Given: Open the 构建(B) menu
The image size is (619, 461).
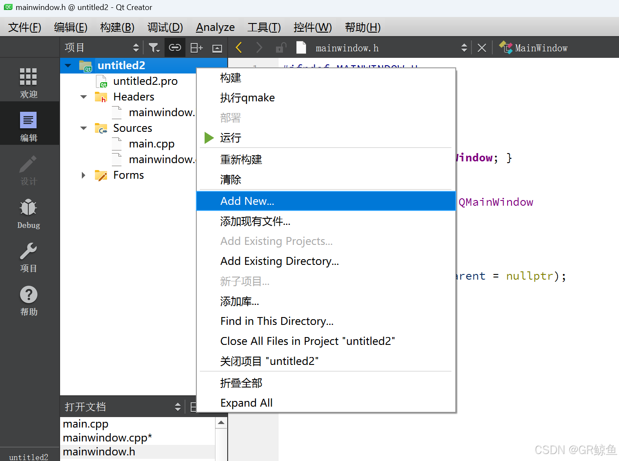Looking at the screenshot, I should (x=117, y=27).
